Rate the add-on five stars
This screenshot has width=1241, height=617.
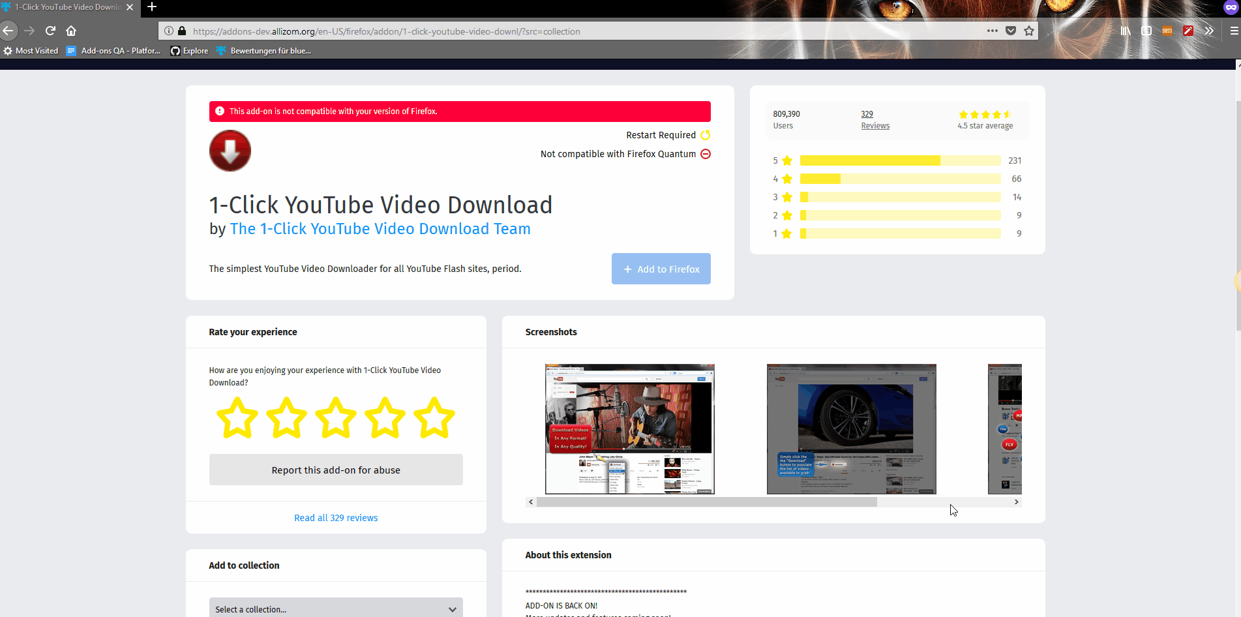point(434,417)
